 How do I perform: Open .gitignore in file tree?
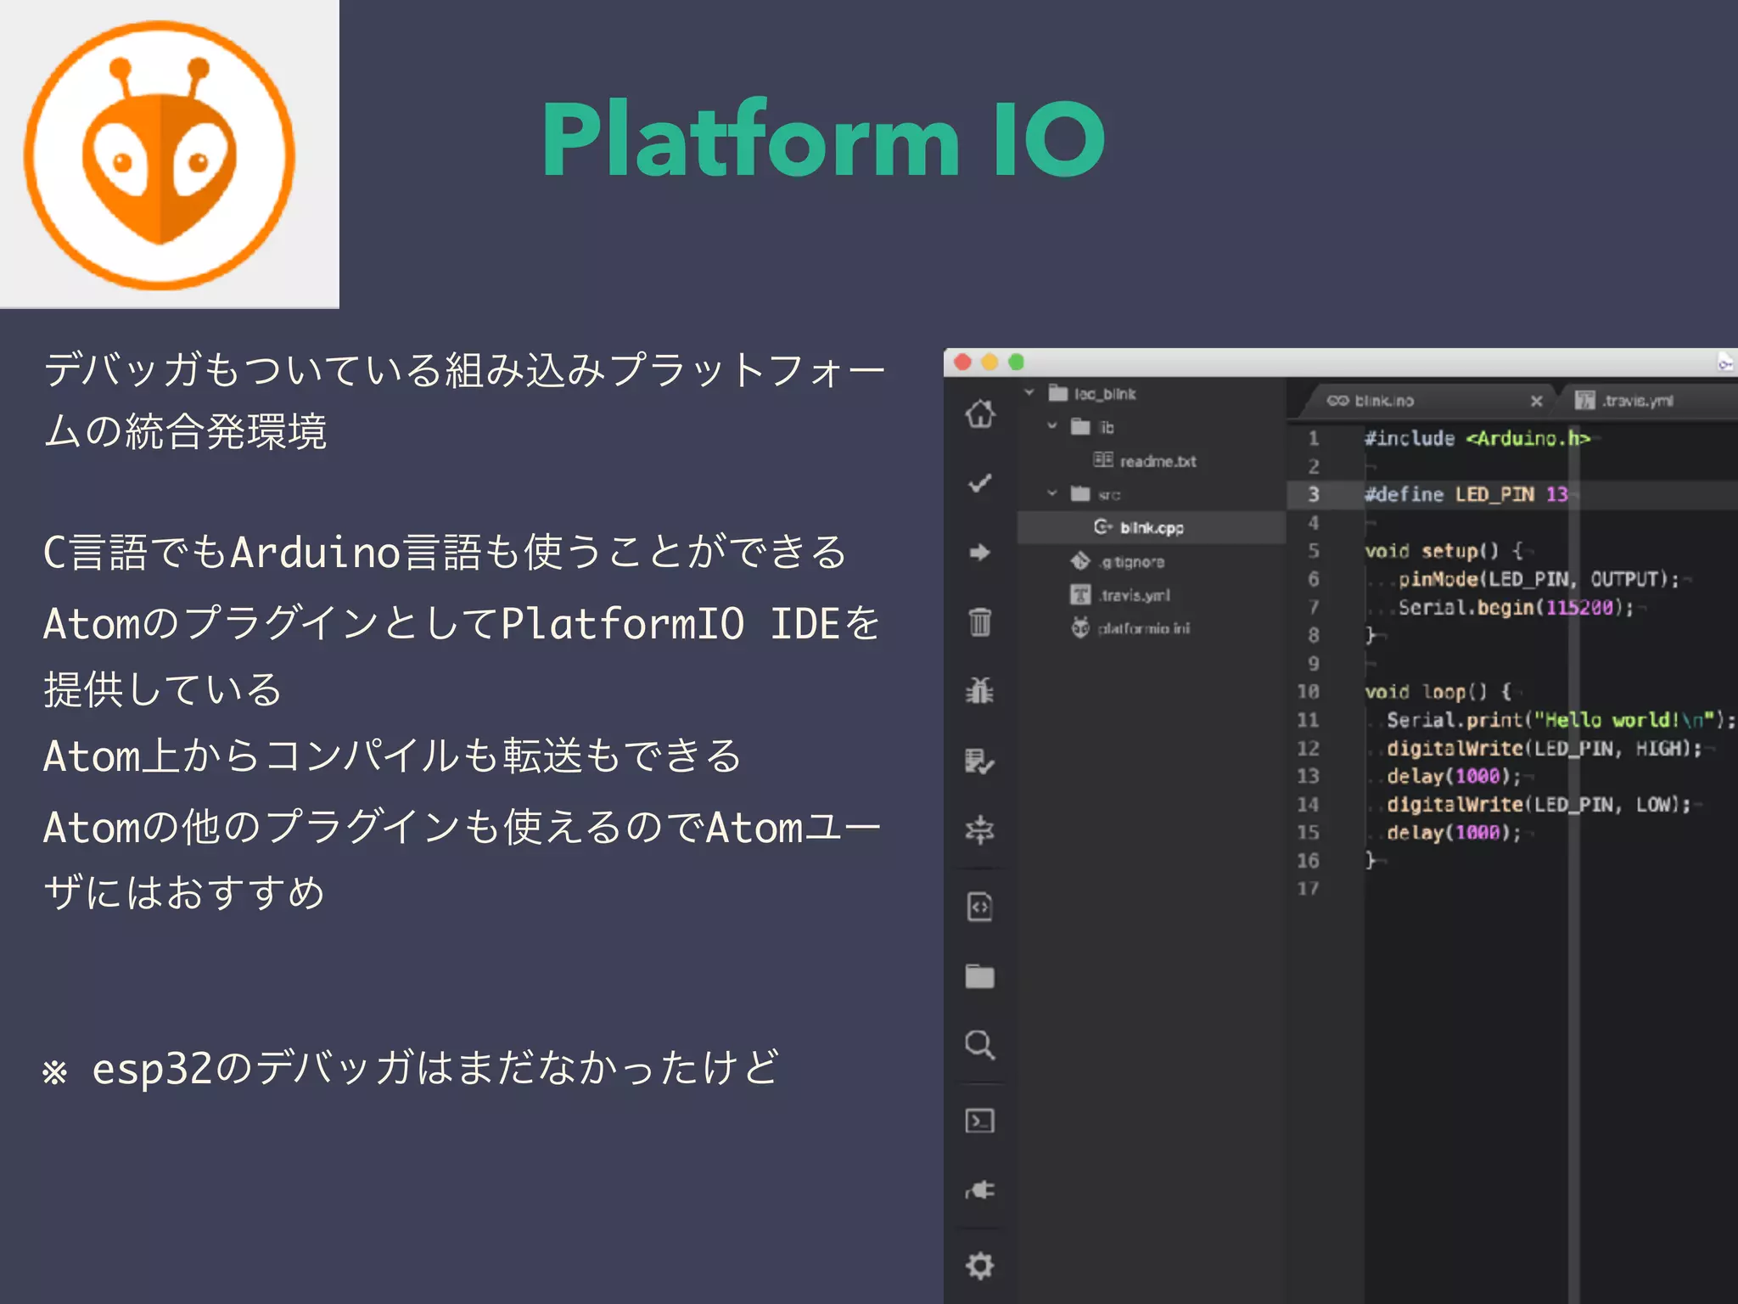(1117, 561)
